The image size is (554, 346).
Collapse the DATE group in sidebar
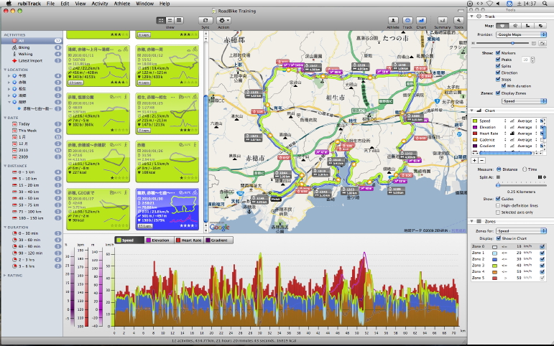pyautogui.click(x=5, y=118)
